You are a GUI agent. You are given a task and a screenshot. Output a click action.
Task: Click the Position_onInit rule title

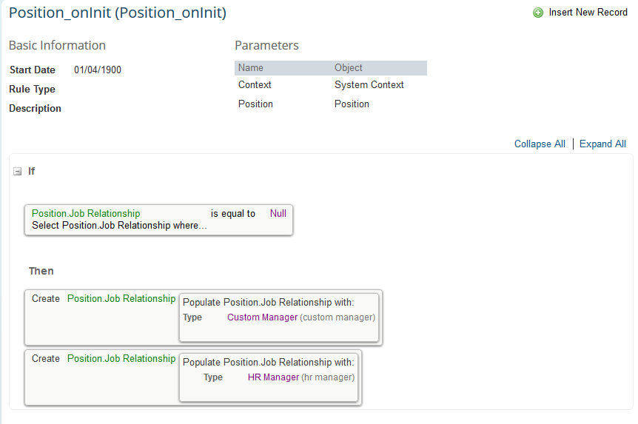click(x=118, y=13)
